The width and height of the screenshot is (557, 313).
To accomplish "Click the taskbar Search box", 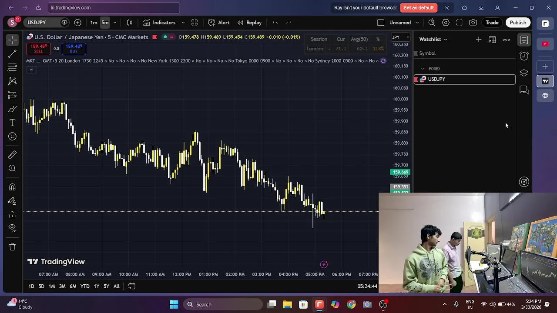I will pyautogui.click(x=223, y=304).
